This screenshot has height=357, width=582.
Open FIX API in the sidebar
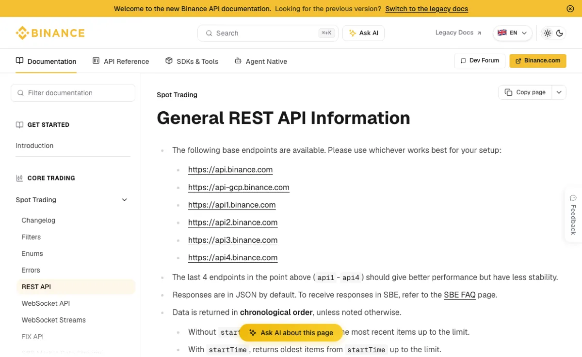[32, 336]
